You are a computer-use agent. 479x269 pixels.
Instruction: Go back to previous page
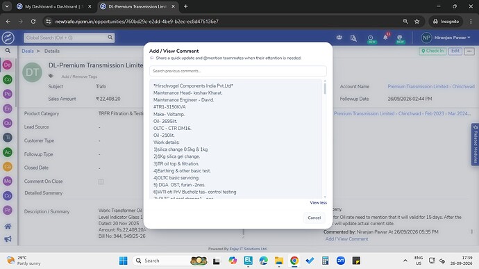click(8, 22)
